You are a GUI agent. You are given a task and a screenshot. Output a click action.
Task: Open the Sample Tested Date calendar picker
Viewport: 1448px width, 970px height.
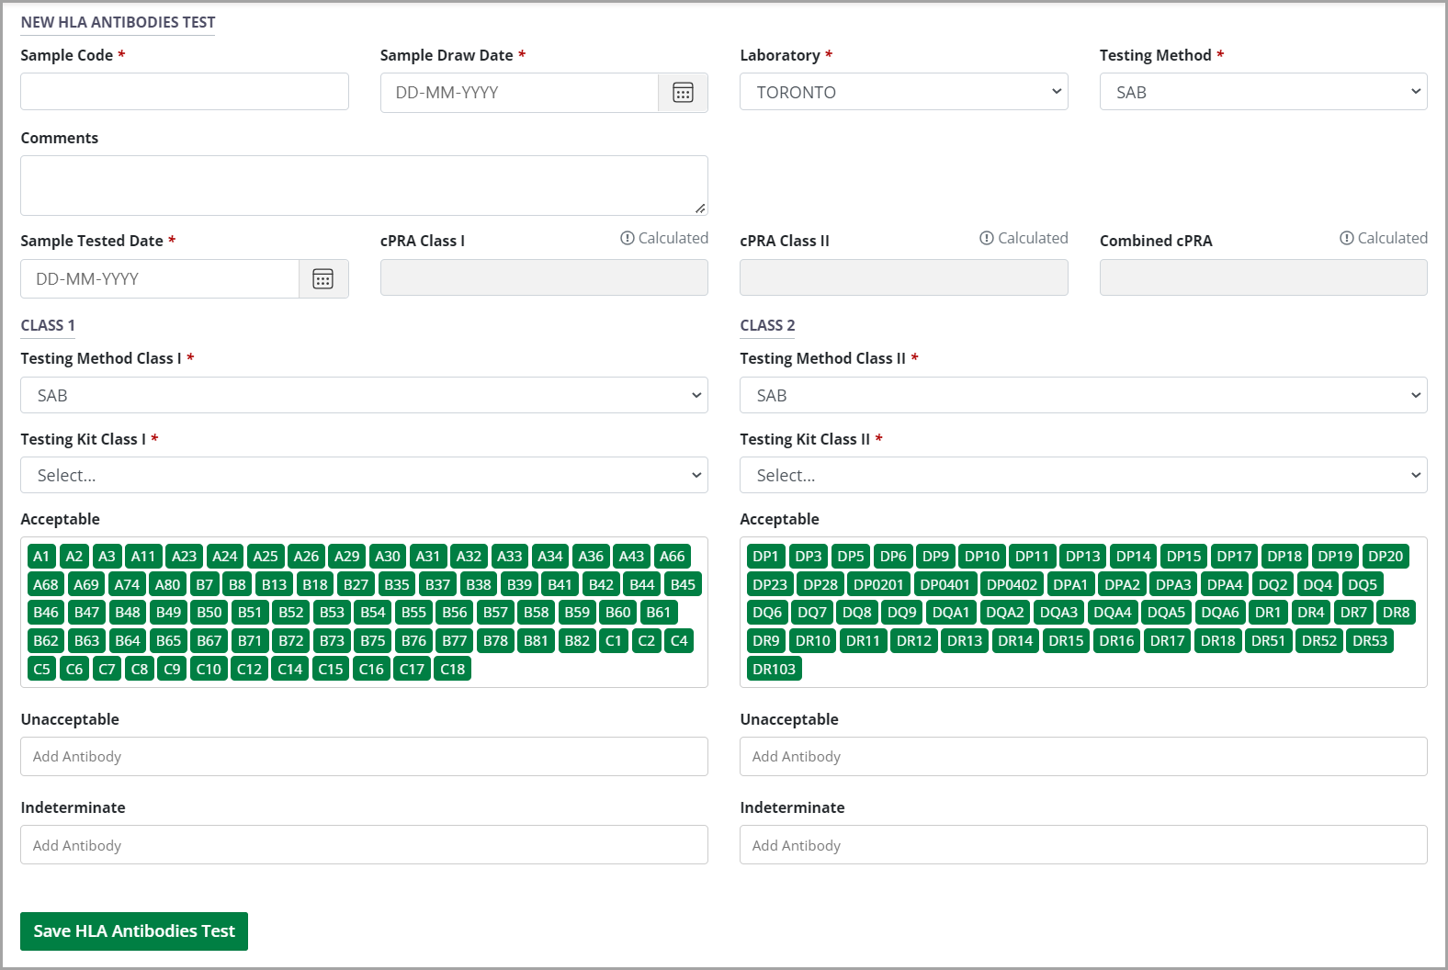(x=323, y=279)
